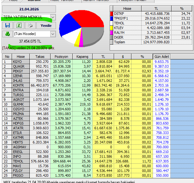
Task: Click the gray DiGER color swatch
Action: tap(112, 37)
